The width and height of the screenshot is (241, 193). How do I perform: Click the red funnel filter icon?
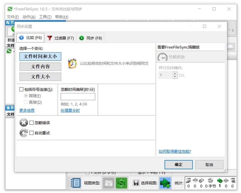point(50,38)
